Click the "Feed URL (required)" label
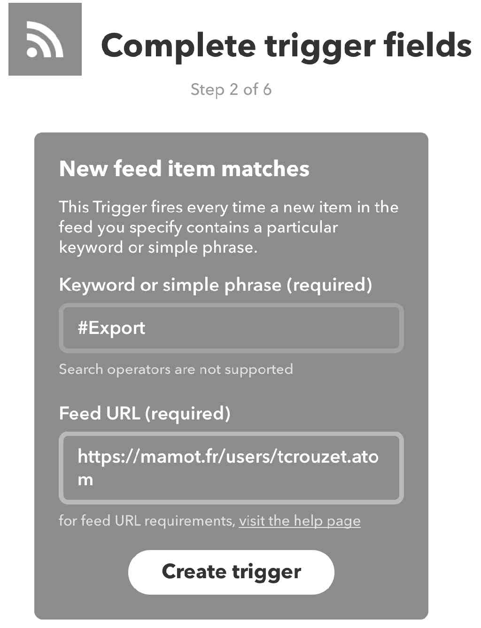The height and width of the screenshot is (628, 481). pos(145,413)
